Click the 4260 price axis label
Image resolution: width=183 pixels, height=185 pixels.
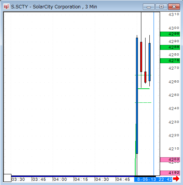click(174, 81)
